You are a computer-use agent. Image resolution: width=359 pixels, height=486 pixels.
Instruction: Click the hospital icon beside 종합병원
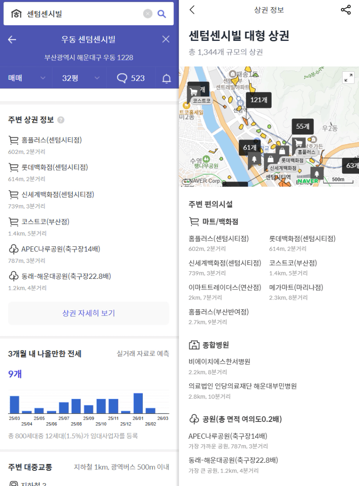[x=194, y=345]
